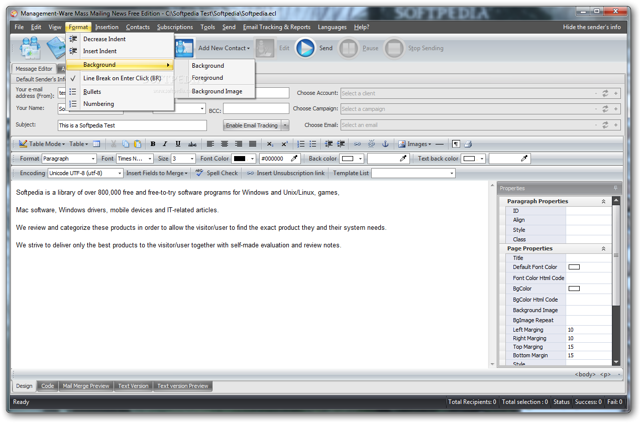Click the insert table grid icon
This screenshot has height=423, width=641.
(96, 144)
